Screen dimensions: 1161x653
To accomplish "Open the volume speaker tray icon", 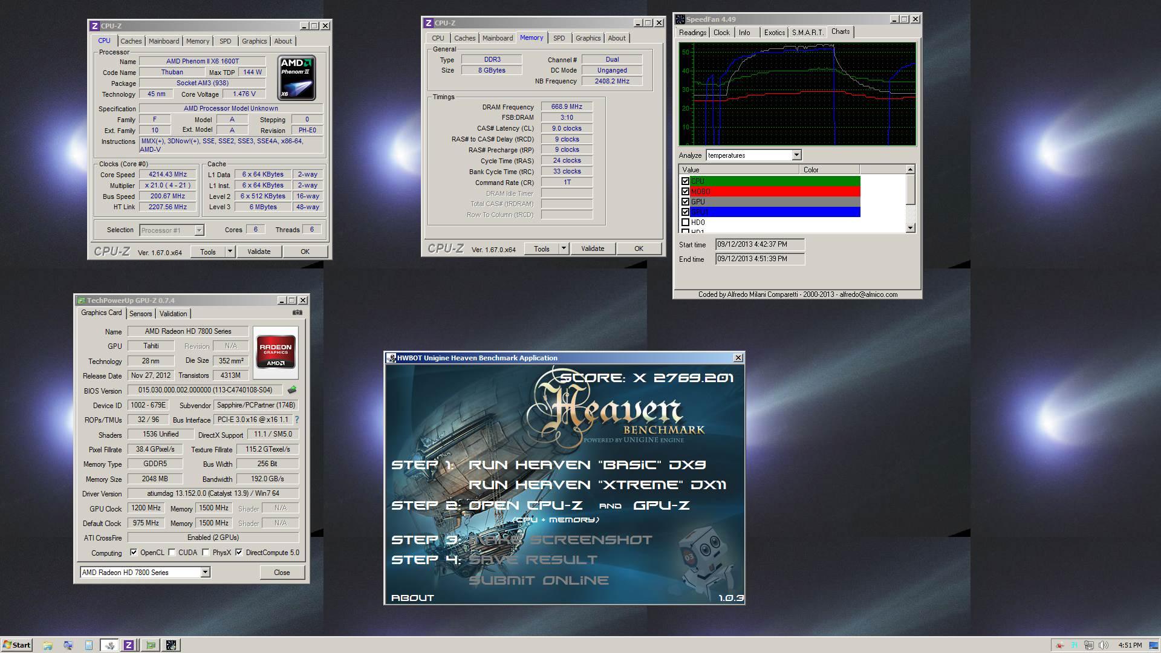I will pyautogui.click(x=1104, y=645).
